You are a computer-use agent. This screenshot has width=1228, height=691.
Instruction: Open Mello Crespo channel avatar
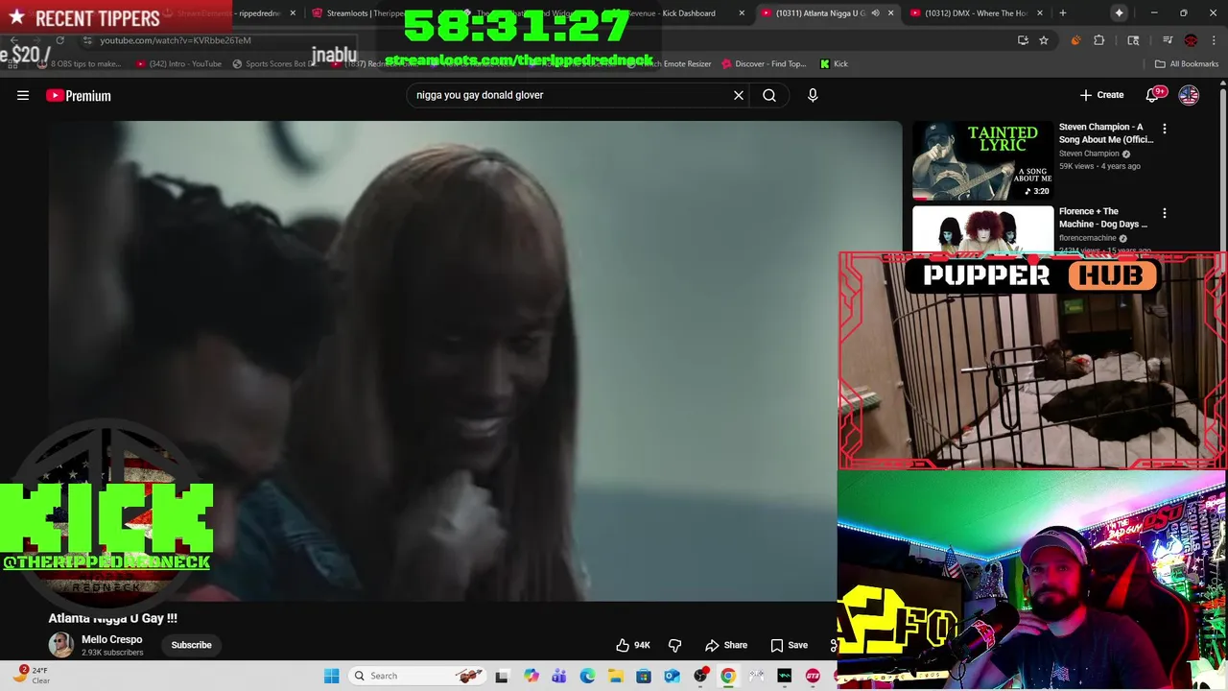61,645
